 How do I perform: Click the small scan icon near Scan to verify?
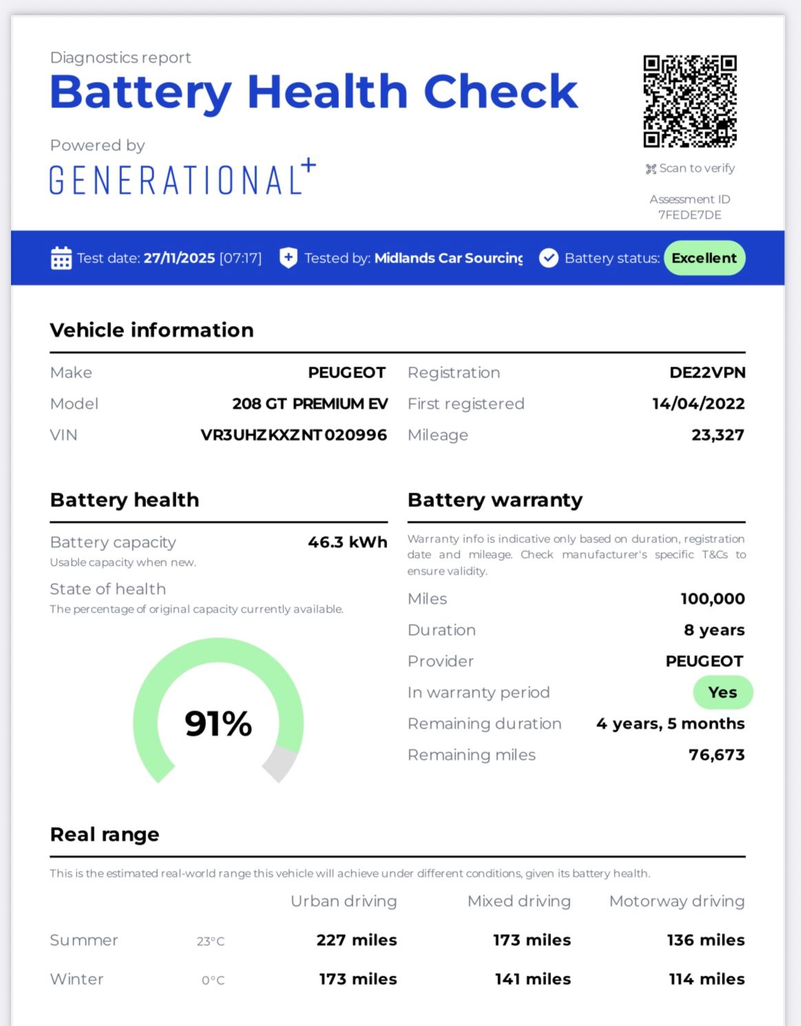point(650,169)
